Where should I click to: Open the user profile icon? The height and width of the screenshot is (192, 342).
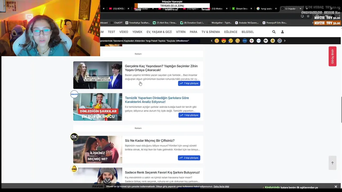point(282,32)
